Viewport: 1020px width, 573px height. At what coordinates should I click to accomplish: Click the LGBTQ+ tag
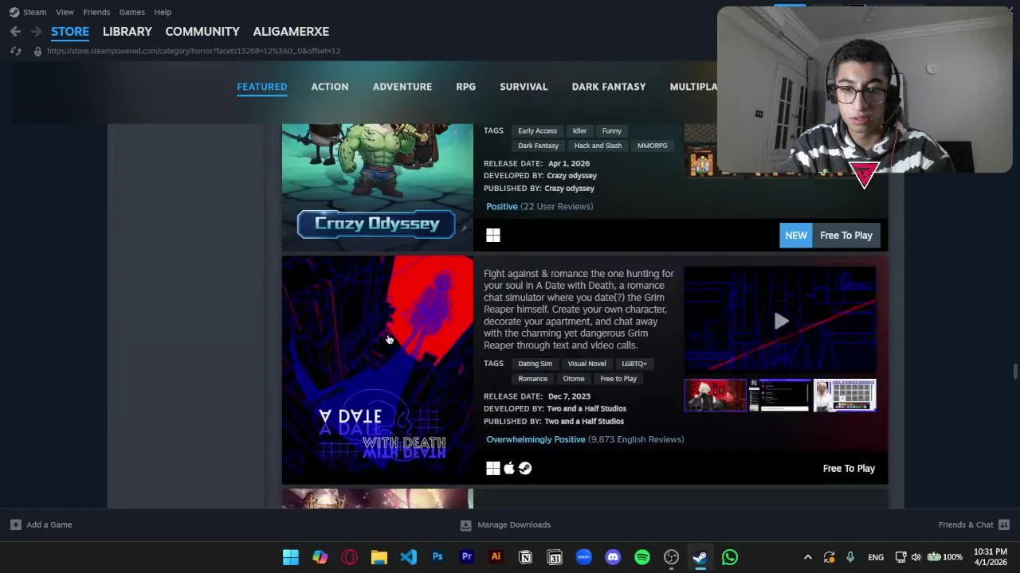point(634,364)
